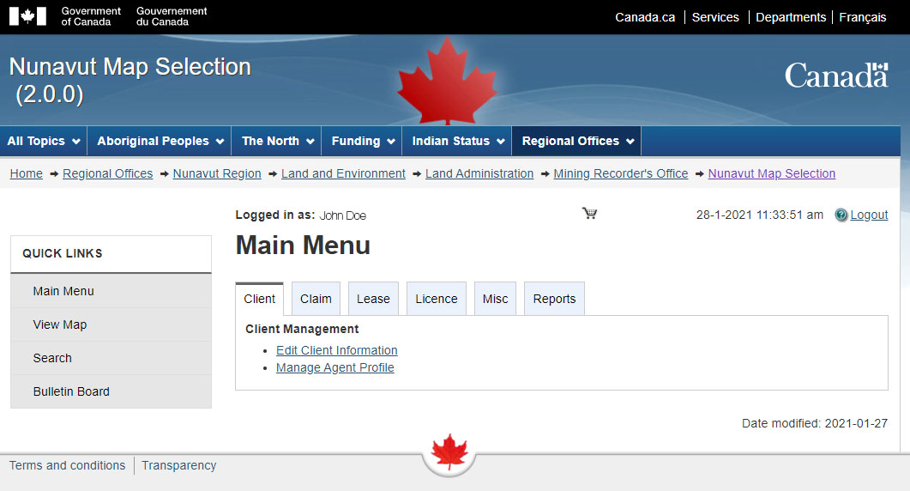Click the Canada flag logo in header
This screenshot has width=910, height=491.
click(x=27, y=16)
